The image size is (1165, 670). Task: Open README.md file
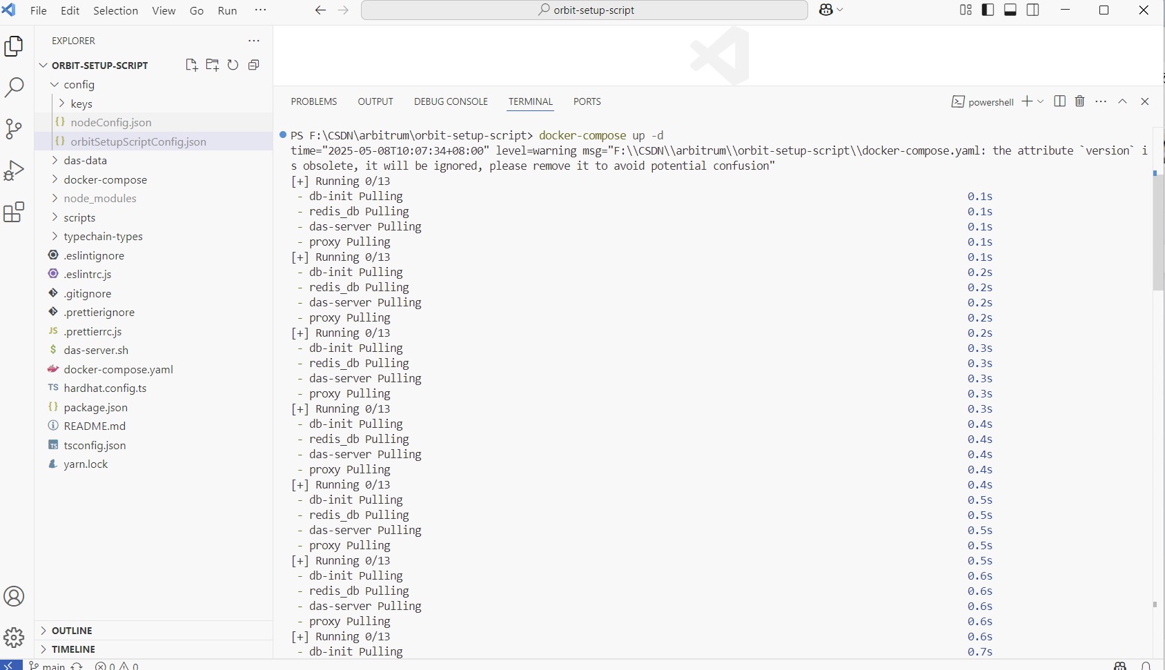[x=153, y=426]
